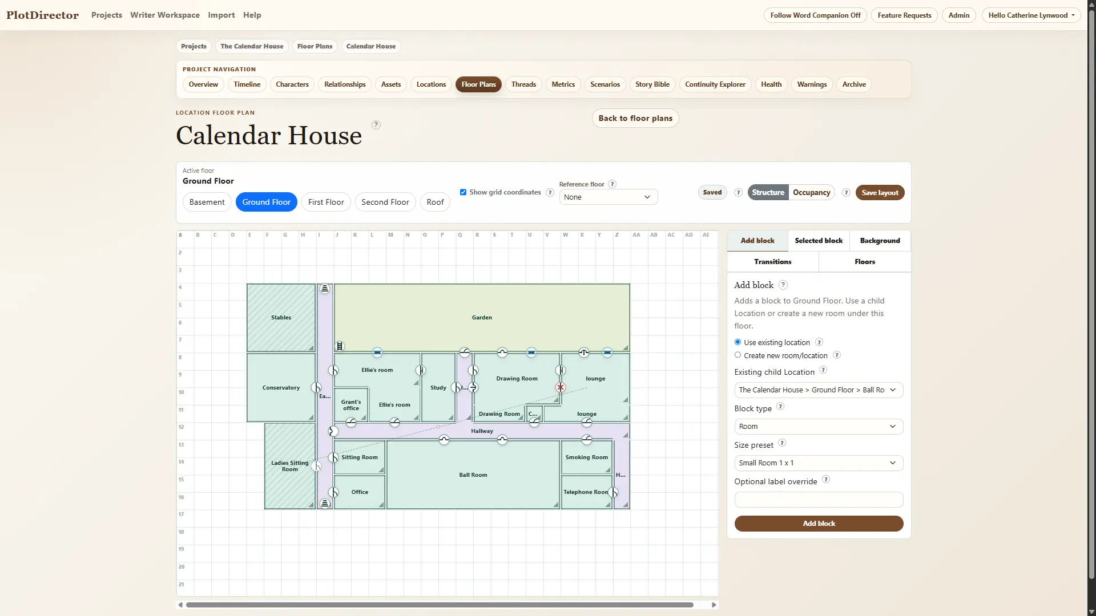Click the Conservatory door icon

pyautogui.click(x=316, y=387)
